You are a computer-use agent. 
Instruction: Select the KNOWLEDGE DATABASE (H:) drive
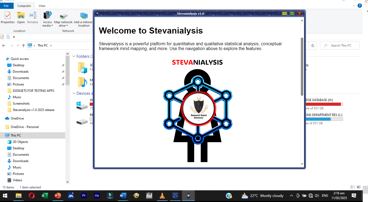324,104
